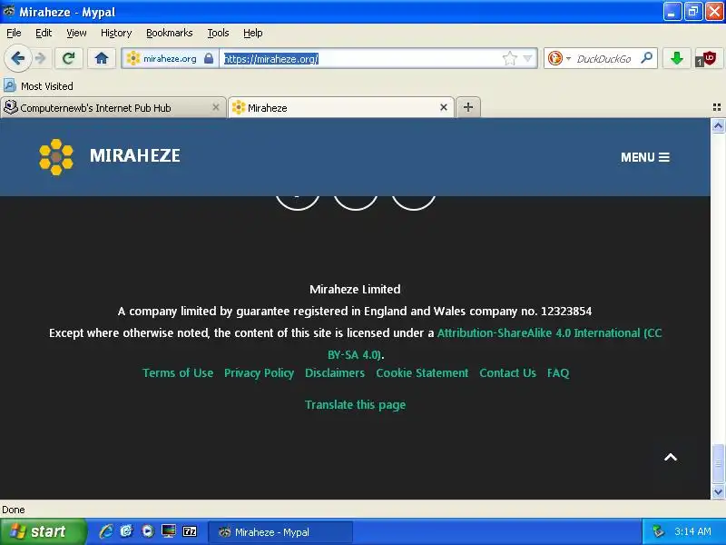726x545 pixels.
Task: Click Translate this page link
Action: (355, 404)
